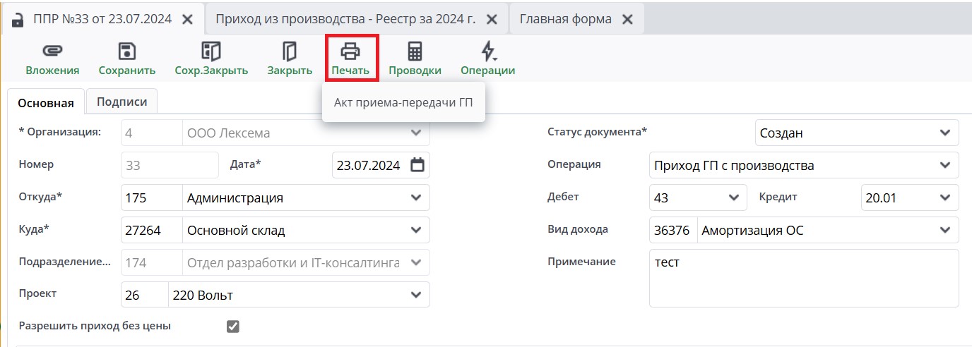972x347 pixels.
Task: Click into the Примечание text area
Action: (803, 278)
